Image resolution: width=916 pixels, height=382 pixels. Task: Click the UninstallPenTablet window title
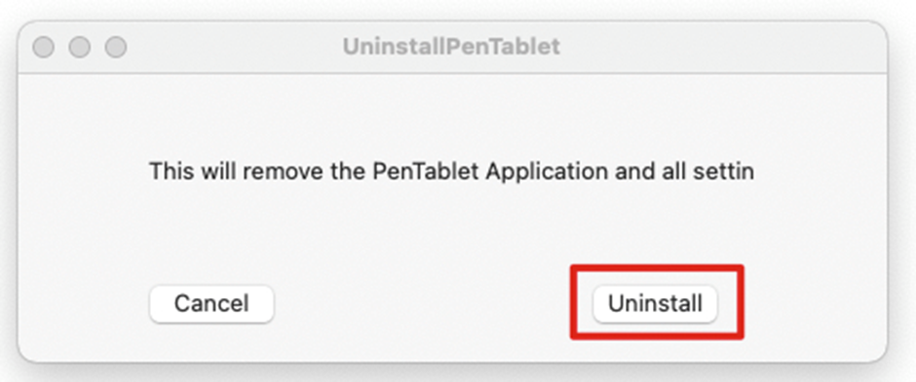point(451,47)
